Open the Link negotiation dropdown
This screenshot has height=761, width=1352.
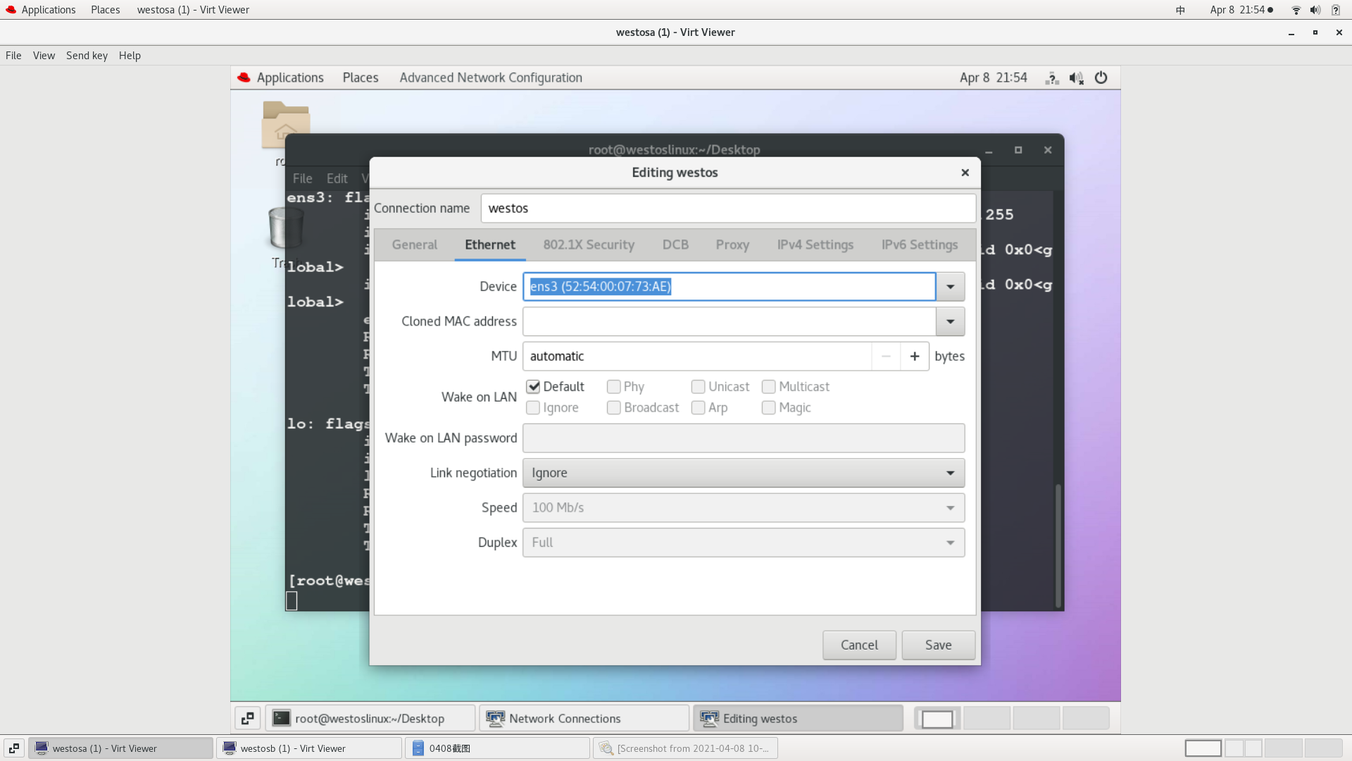[744, 473]
